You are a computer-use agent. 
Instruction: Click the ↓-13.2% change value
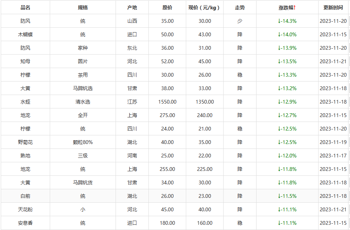287,88
